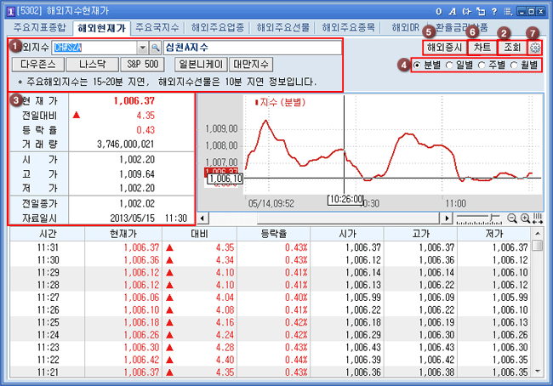Click the index code input field

pos(94,48)
